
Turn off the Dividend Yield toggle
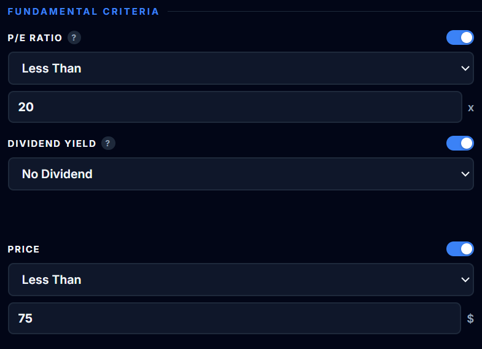click(460, 143)
